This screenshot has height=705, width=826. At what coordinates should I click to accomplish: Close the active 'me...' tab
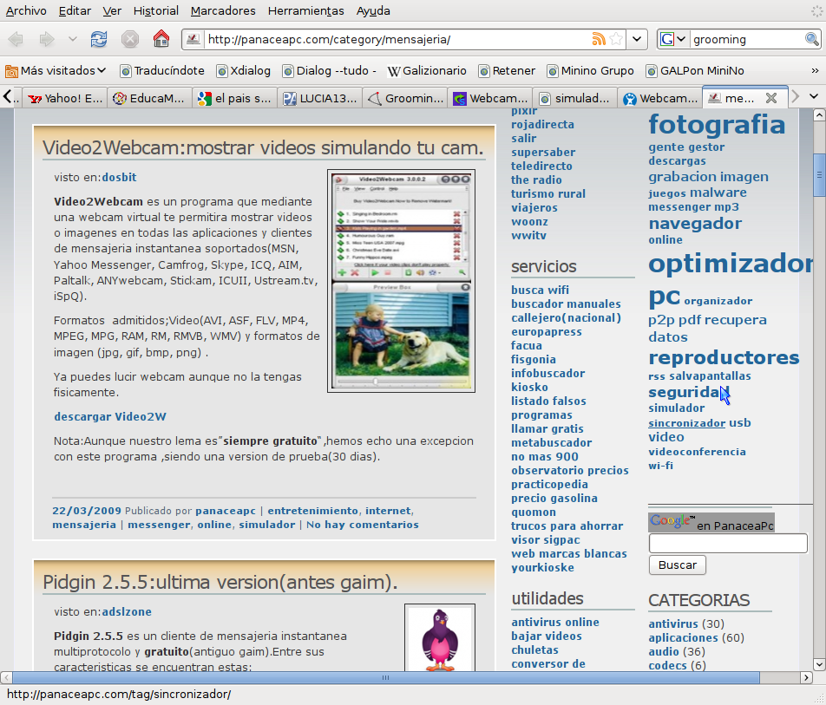[771, 98]
